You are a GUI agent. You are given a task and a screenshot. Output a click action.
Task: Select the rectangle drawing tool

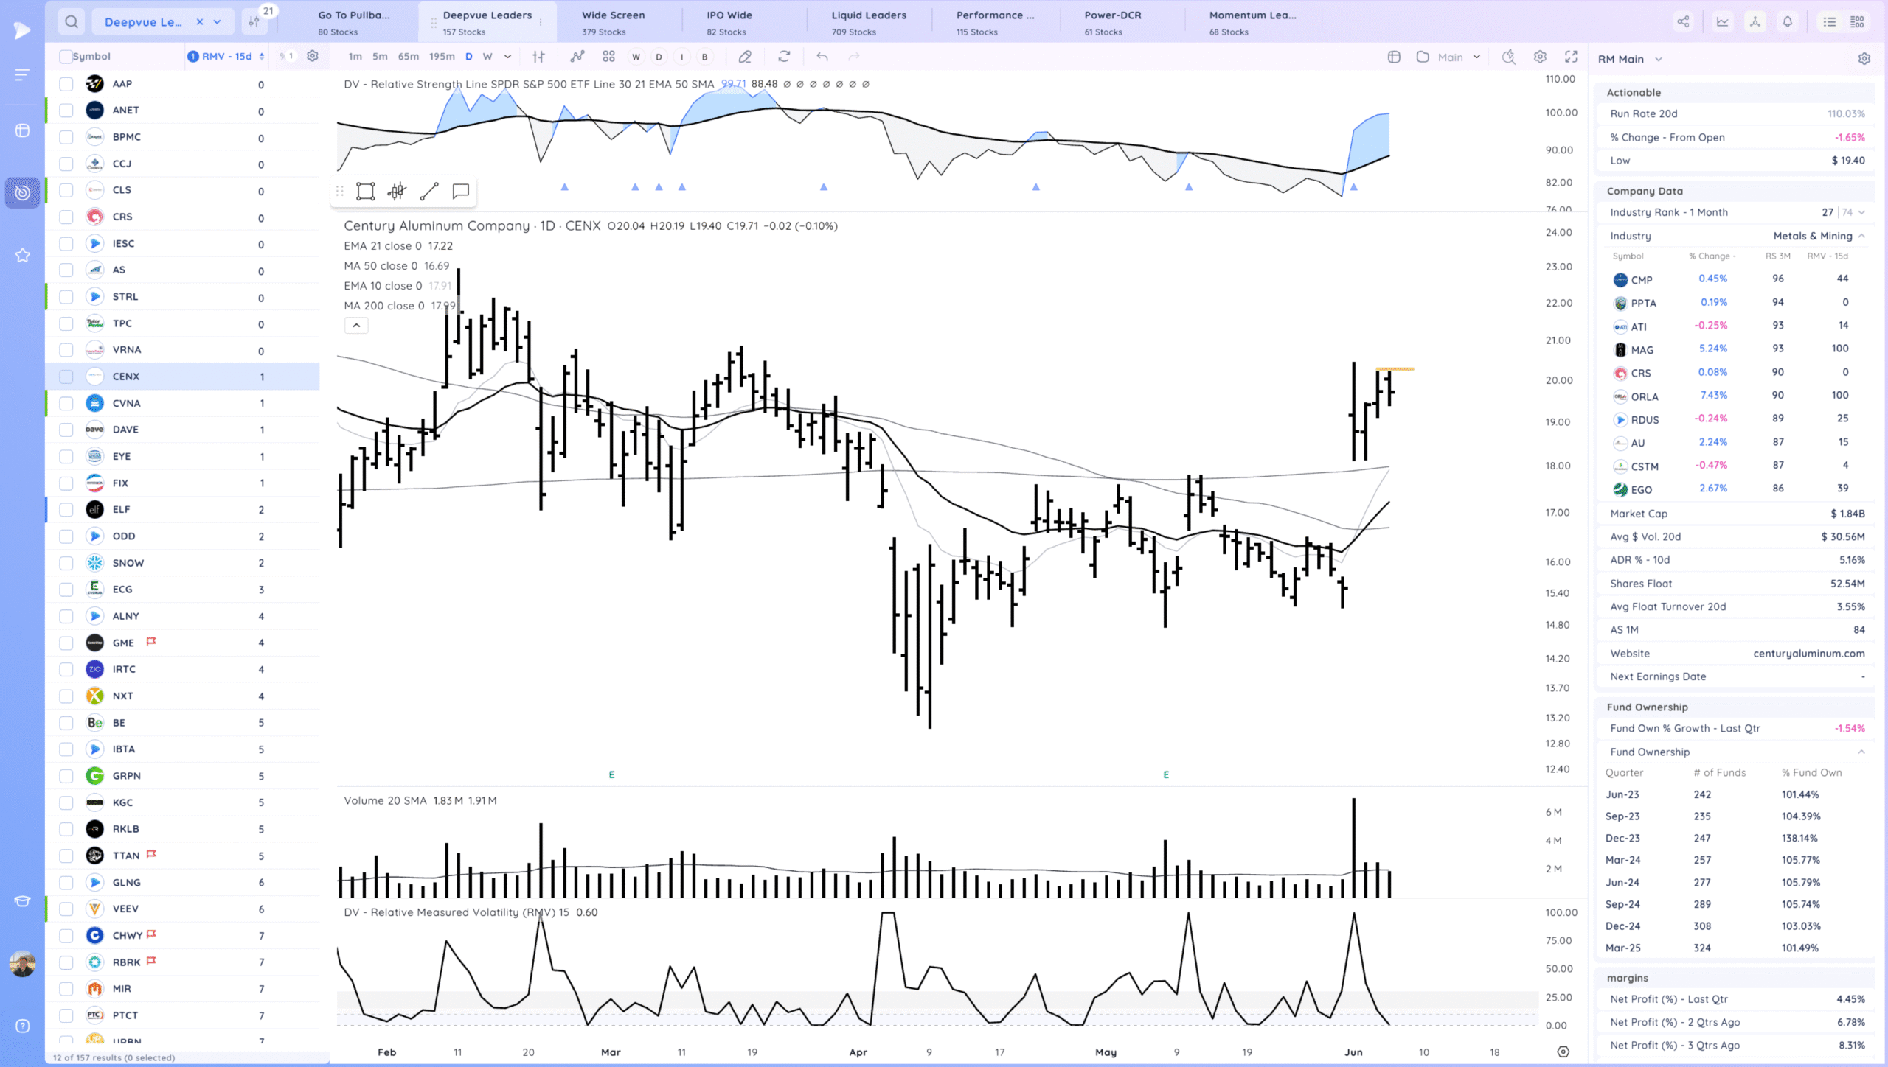[365, 192]
